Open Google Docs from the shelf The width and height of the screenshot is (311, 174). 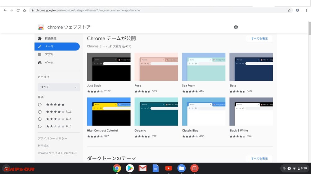pyautogui.click(x=156, y=168)
